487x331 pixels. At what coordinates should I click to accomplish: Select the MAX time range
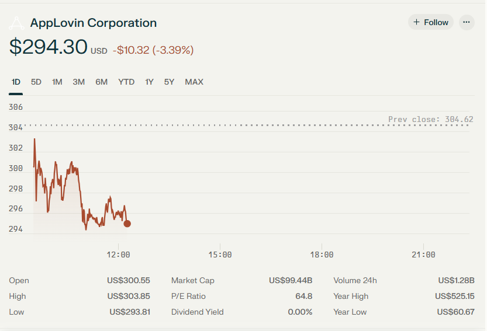tap(194, 82)
